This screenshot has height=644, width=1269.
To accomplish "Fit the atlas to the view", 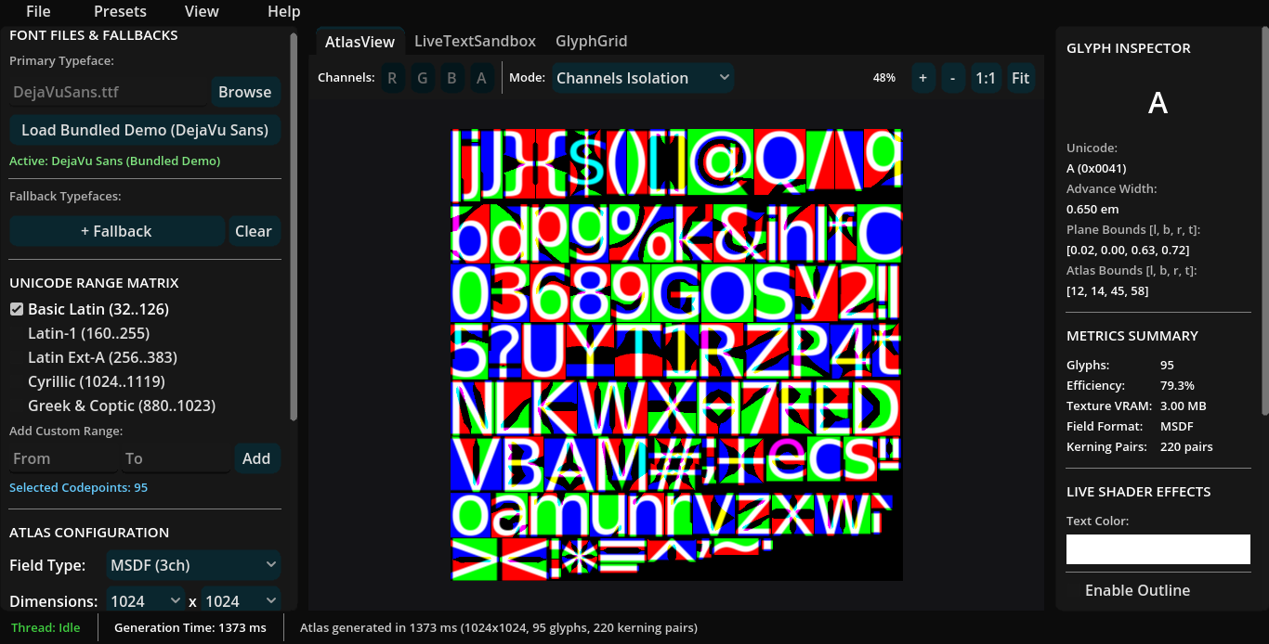I will pyautogui.click(x=1020, y=78).
